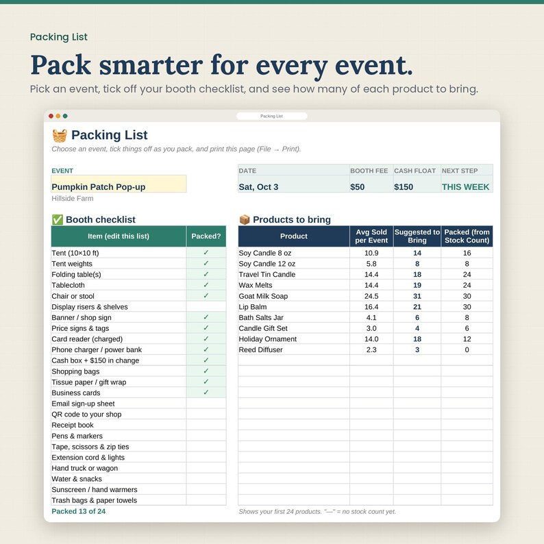Select the Candle Gift Set product cell
This screenshot has height=544, width=544.
click(x=294, y=328)
